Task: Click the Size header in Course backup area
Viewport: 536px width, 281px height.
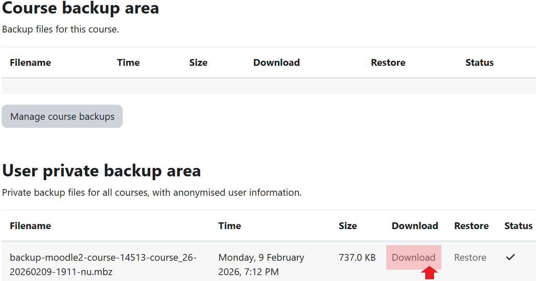Action: [198, 62]
